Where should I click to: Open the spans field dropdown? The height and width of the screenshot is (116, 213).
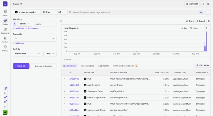point(45,24)
